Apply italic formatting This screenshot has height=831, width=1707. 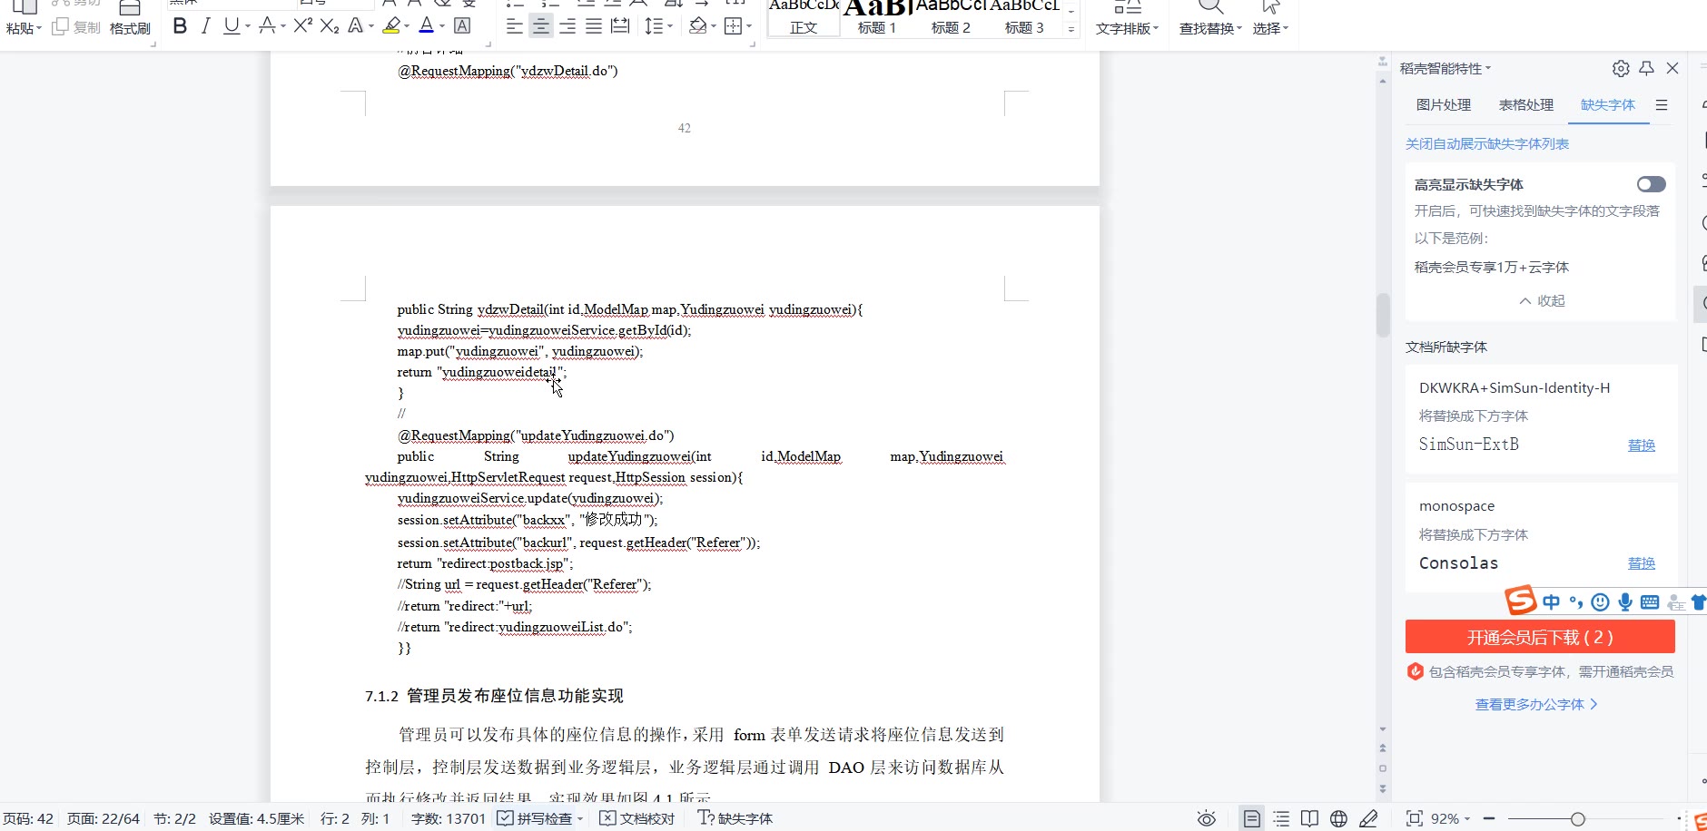(x=206, y=26)
